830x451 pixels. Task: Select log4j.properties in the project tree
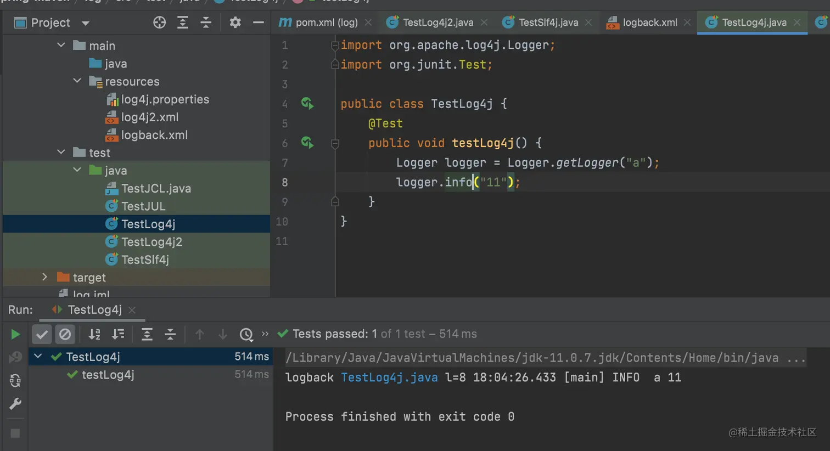pyautogui.click(x=165, y=99)
